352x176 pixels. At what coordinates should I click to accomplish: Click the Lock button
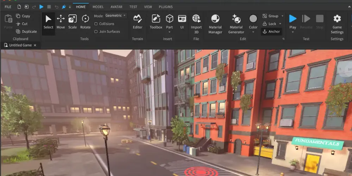click(x=269, y=24)
